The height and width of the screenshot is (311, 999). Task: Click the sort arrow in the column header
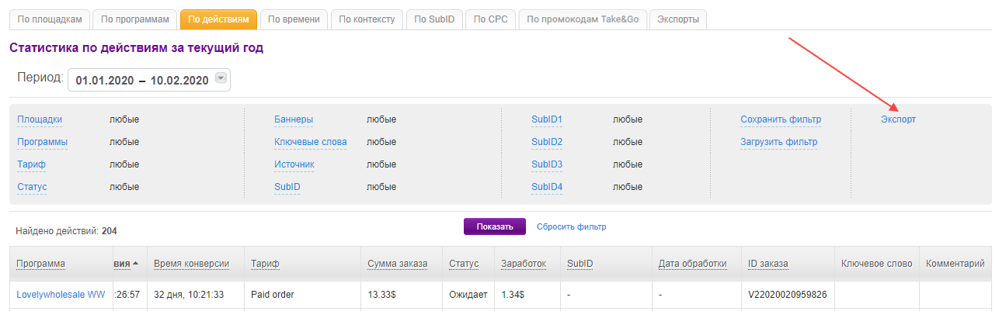click(x=136, y=264)
